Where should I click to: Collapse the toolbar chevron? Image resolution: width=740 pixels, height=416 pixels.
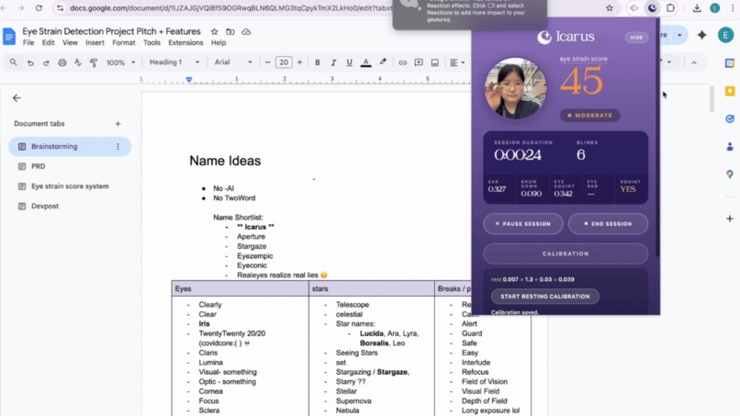point(694,62)
